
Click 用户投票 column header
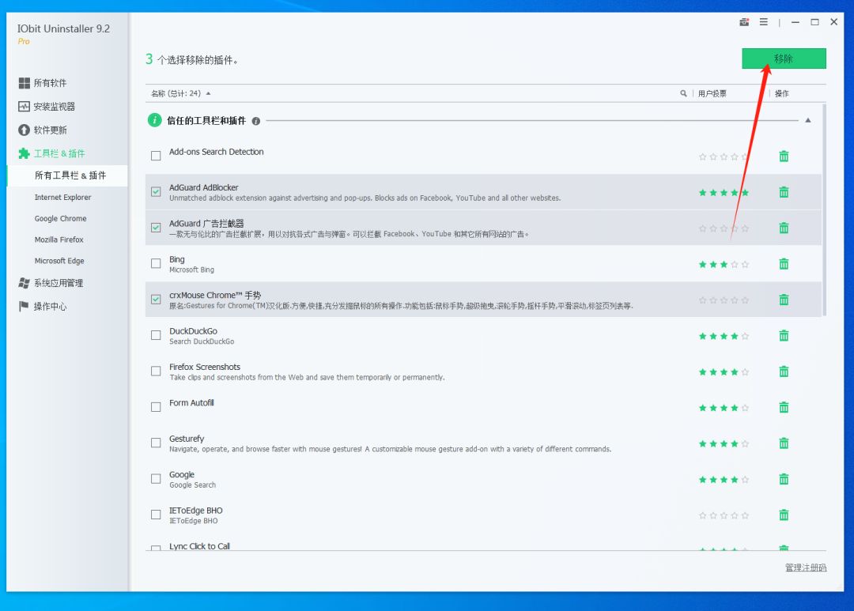(712, 93)
